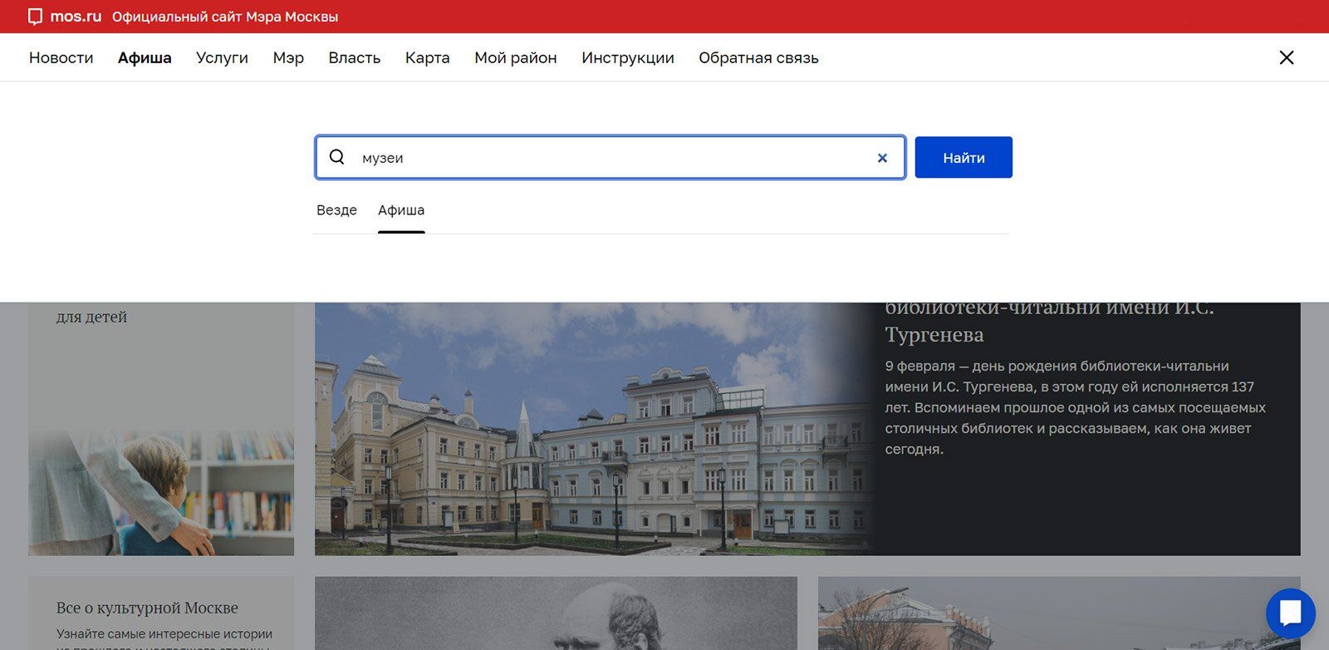Clear the search text with the X icon
The width and height of the screenshot is (1329, 650).
point(882,158)
